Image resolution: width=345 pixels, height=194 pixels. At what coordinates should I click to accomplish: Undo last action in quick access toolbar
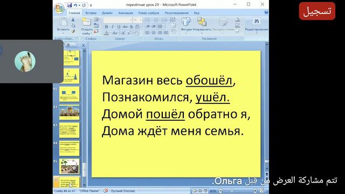[75, 5]
